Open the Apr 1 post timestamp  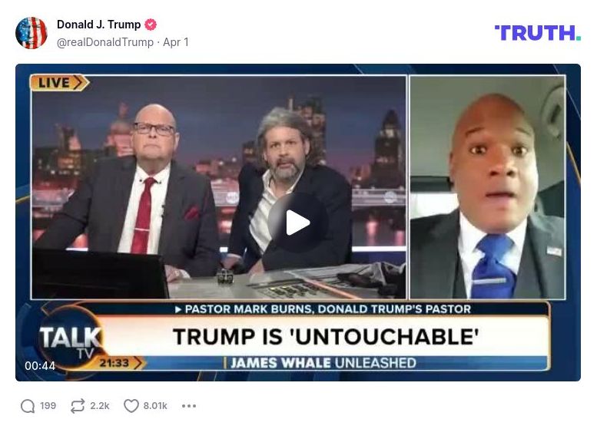176,42
